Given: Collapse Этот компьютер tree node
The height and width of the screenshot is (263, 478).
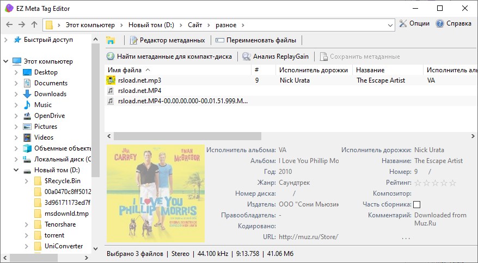Looking at the screenshot, I should point(6,61).
